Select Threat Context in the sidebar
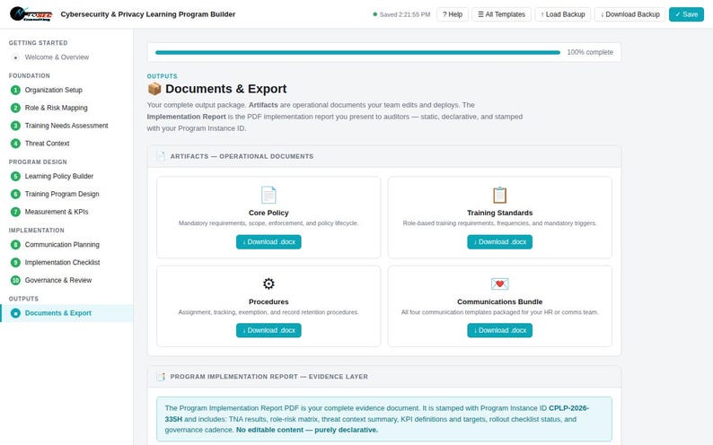 66,144
